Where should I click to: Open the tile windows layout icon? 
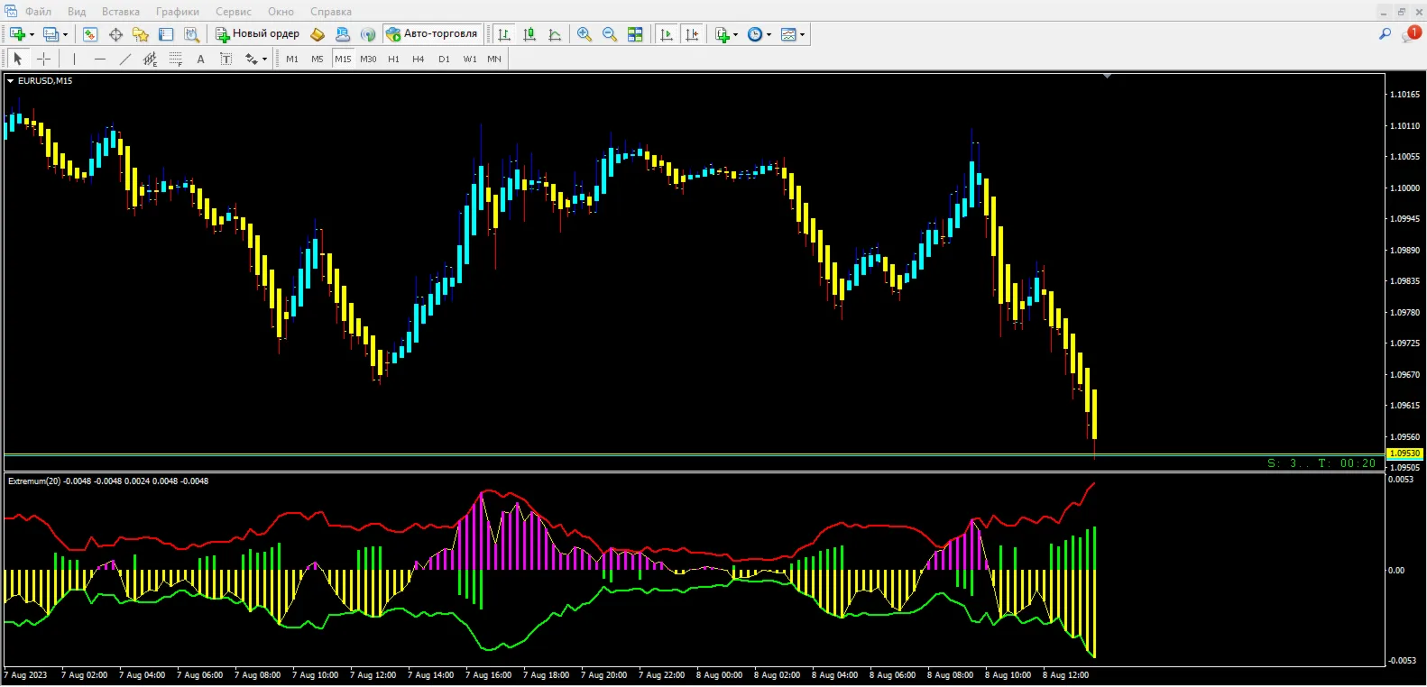[635, 34]
